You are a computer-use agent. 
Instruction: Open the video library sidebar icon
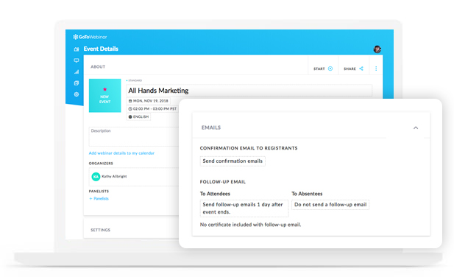tap(76, 83)
